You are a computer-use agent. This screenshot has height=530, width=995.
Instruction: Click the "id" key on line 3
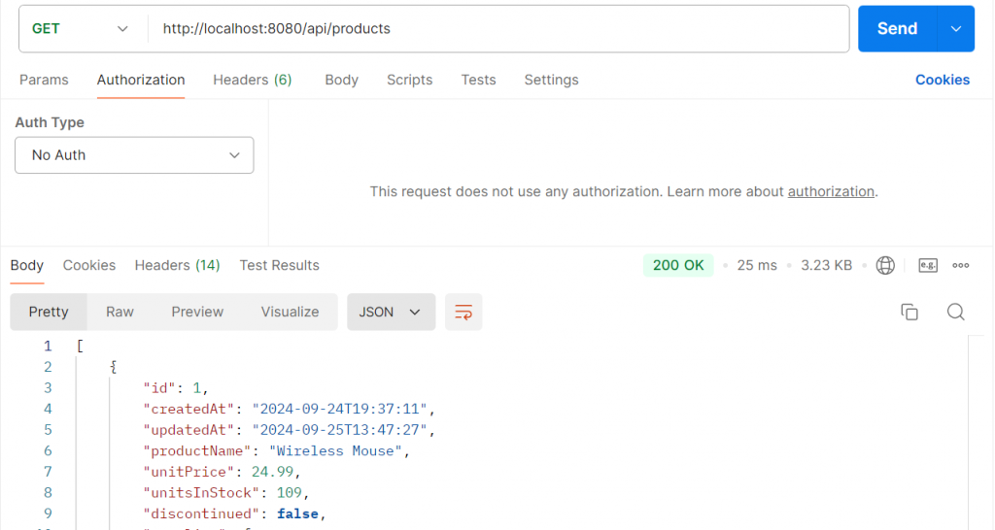pyautogui.click(x=159, y=388)
